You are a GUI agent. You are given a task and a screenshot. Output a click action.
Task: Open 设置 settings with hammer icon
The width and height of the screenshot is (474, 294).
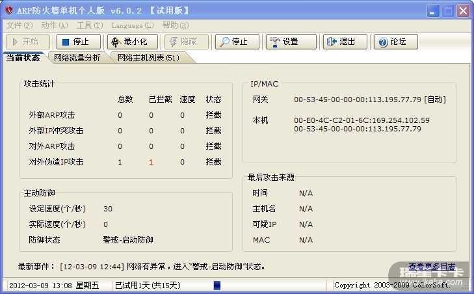click(x=291, y=42)
